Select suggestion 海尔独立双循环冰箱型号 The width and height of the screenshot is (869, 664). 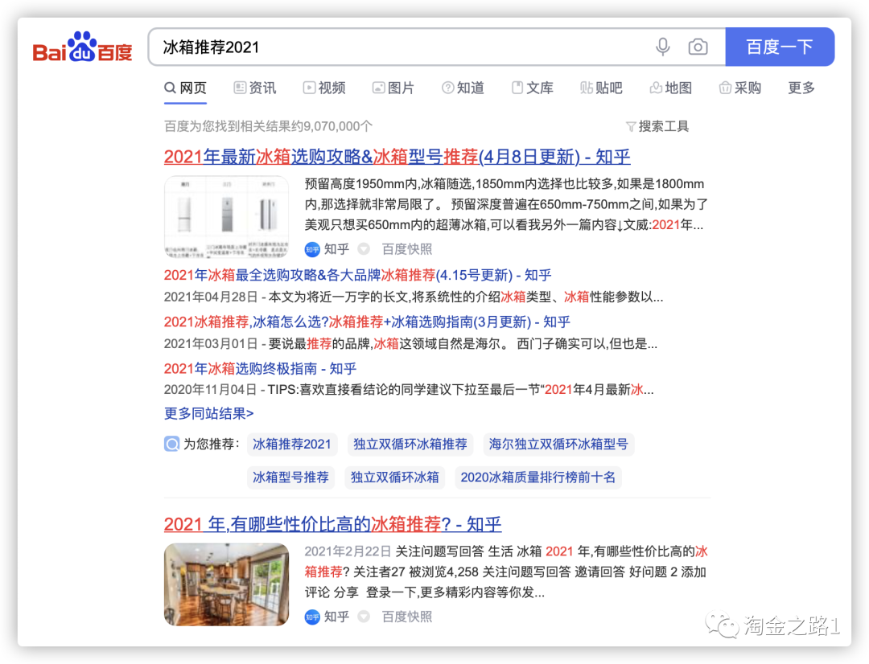point(558,445)
